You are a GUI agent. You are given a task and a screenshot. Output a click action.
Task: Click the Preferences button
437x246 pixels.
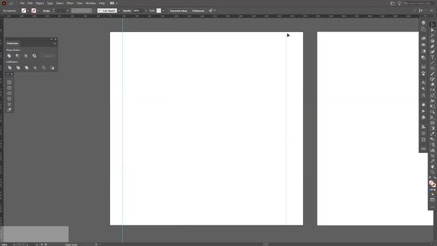coord(198,11)
